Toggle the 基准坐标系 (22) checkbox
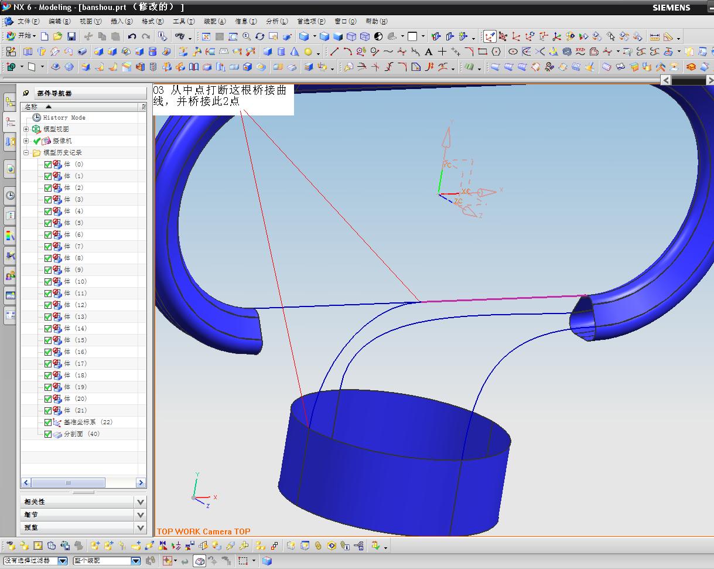This screenshot has height=569, width=714. tap(48, 422)
